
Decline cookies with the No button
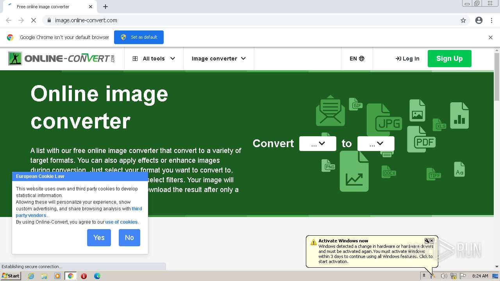pos(129,237)
